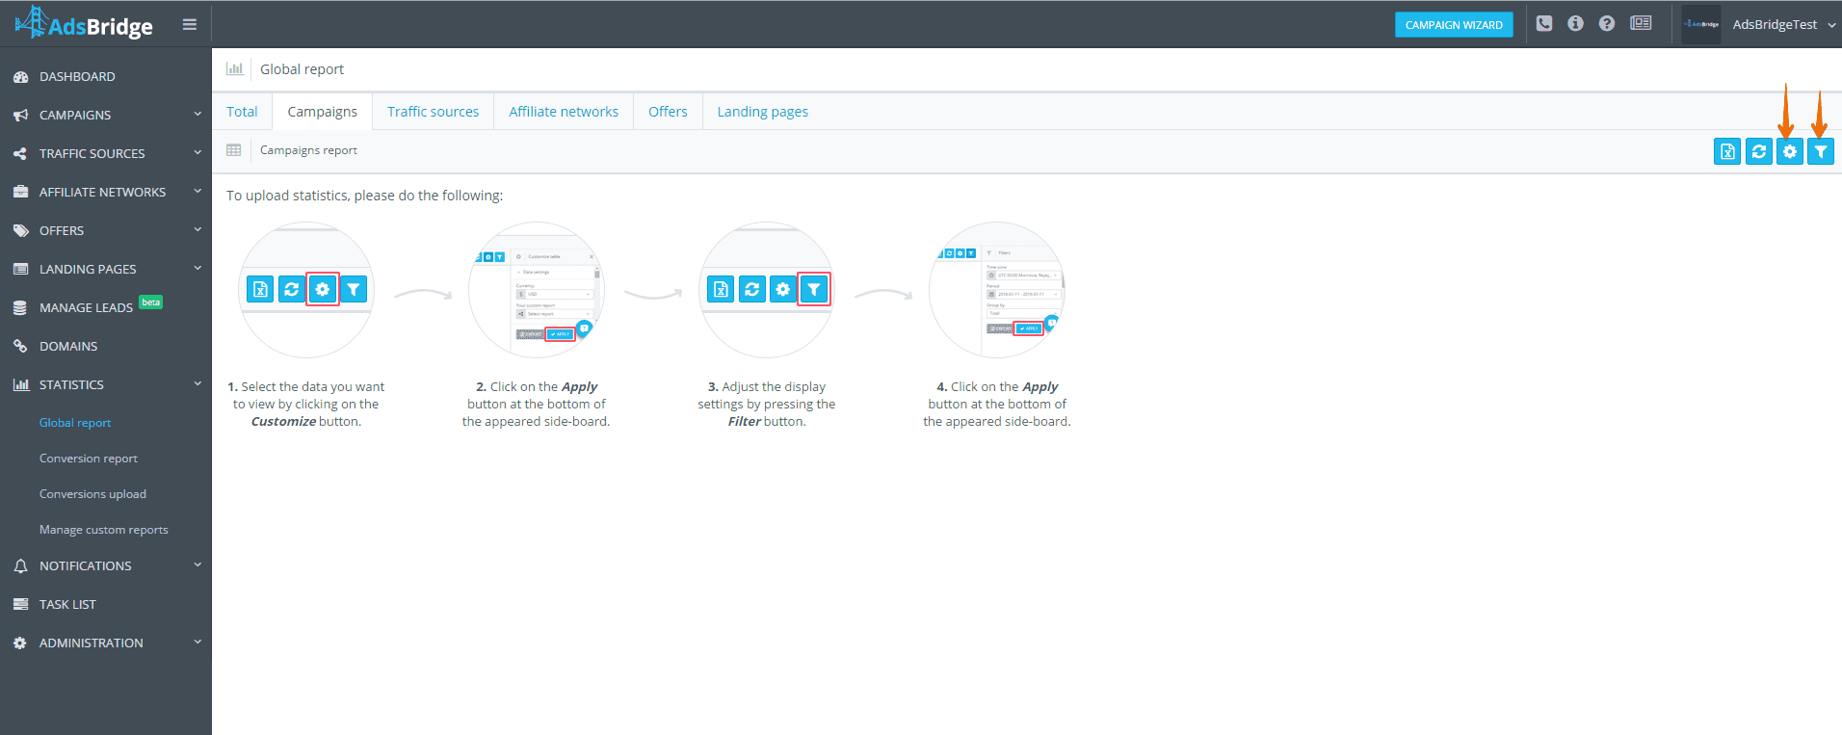Viewport: 1842px width, 735px height.
Task: Open Manage Leads menu item
Action: (86, 308)
